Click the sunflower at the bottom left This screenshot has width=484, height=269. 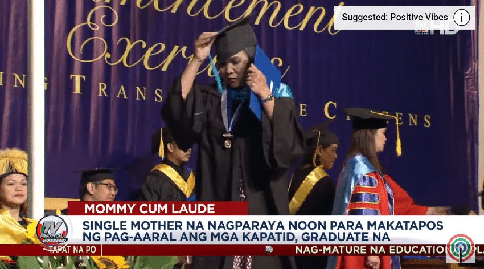pos(109,263)
